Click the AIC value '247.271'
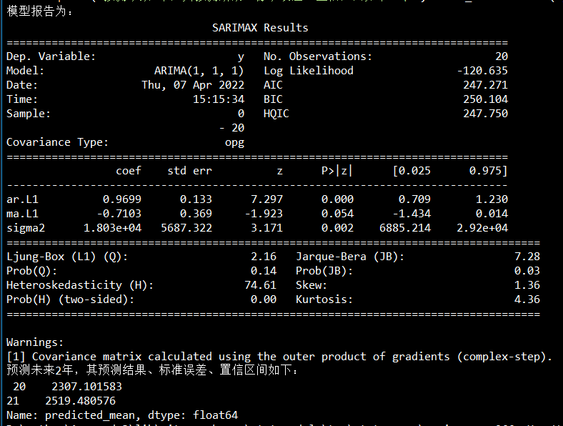The height and width of the screenshot is (426, 563). coord(485,85)
